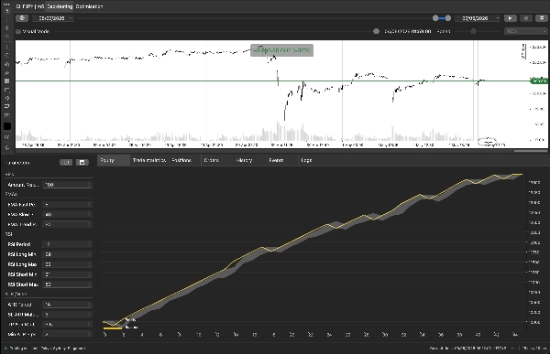Image resolution: width=550 pixels, height=354 pixels.
Task: Click the green current price tag on price axis
Action: pyautogui.click(x=539, y=80)
